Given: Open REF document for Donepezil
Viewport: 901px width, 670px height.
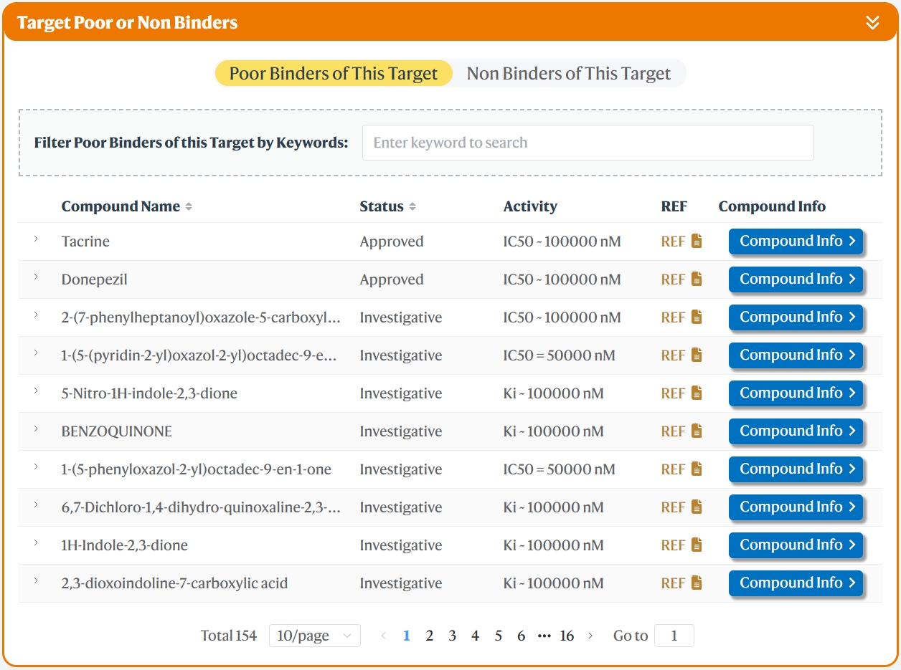Looking at the screenshot, I should click(681, 279).
